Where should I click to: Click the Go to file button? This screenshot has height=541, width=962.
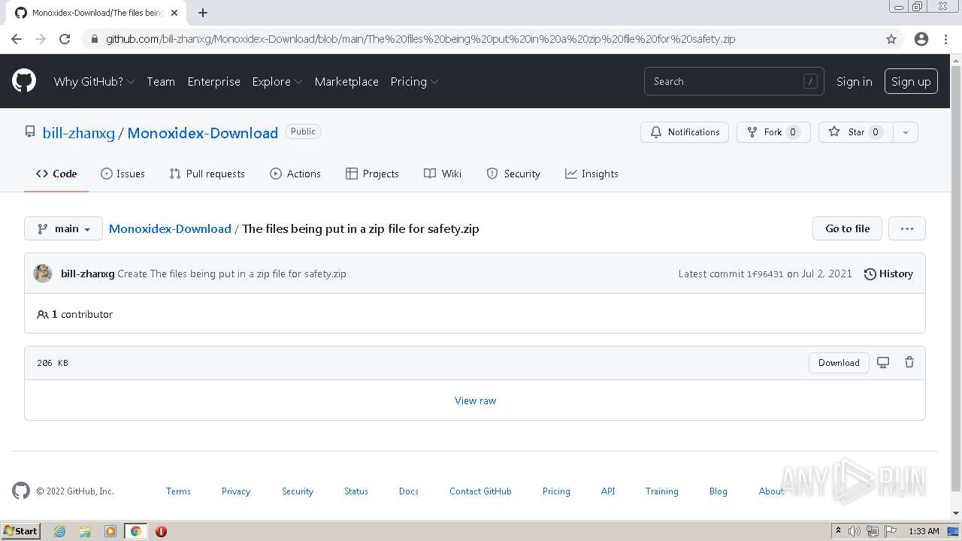[848, 228]
